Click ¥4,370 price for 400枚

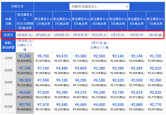80,92
